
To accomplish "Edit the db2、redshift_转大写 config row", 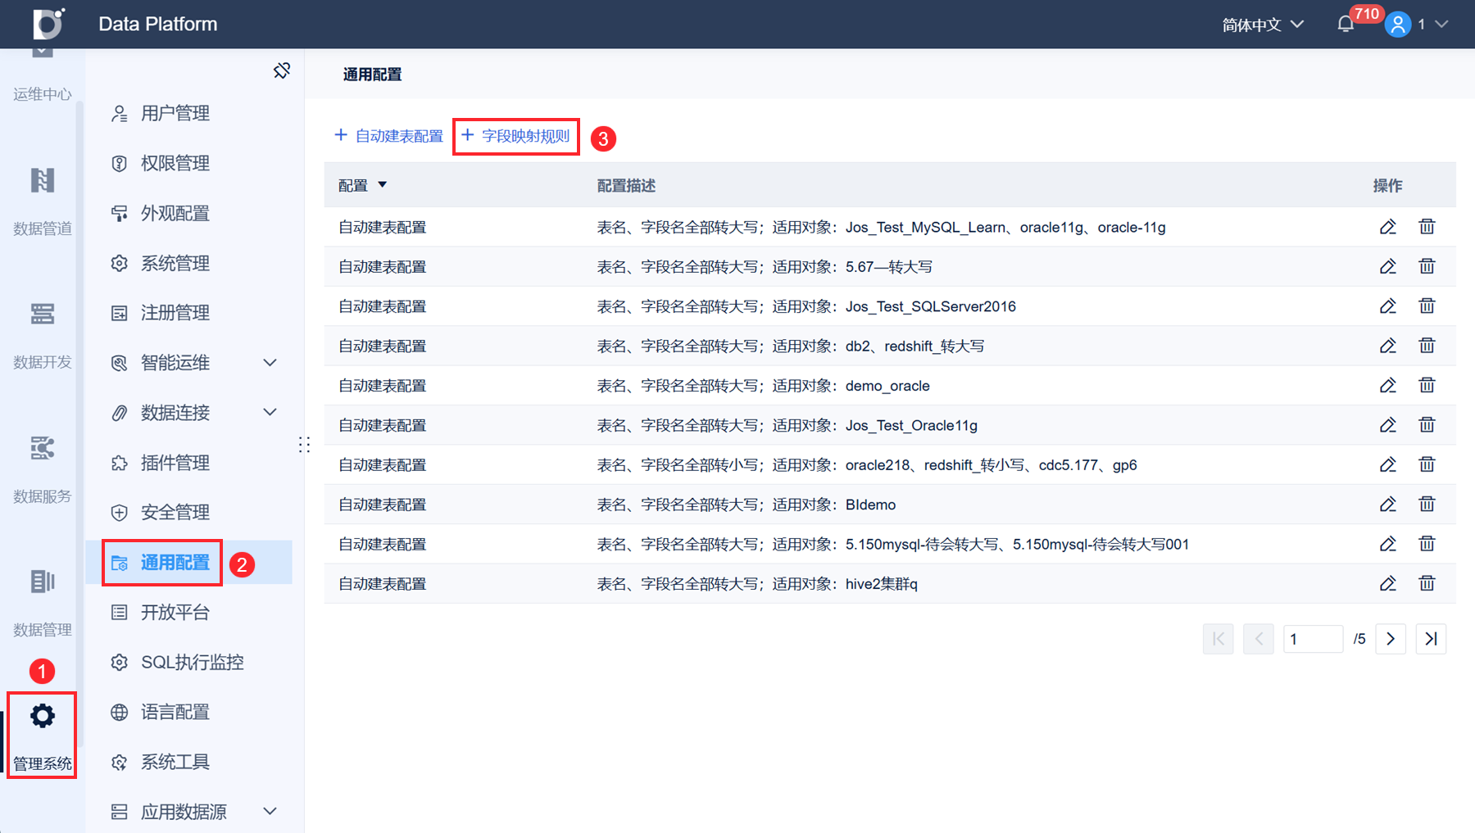I will tap(1387, 346).
